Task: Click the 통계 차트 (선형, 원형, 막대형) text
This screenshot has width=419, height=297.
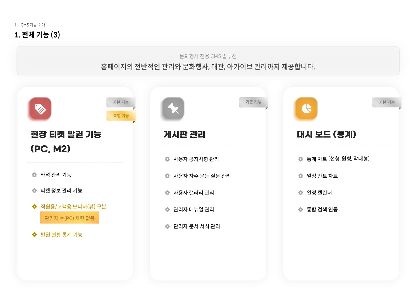Action: pyautogui.click(x=338, y=159)
